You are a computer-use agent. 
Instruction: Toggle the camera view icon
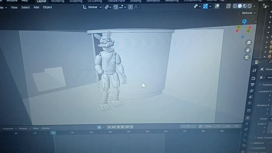click(247, 57)
